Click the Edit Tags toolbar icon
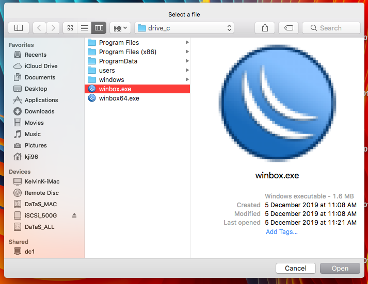The image size is (368, 284). click(289, 28)
